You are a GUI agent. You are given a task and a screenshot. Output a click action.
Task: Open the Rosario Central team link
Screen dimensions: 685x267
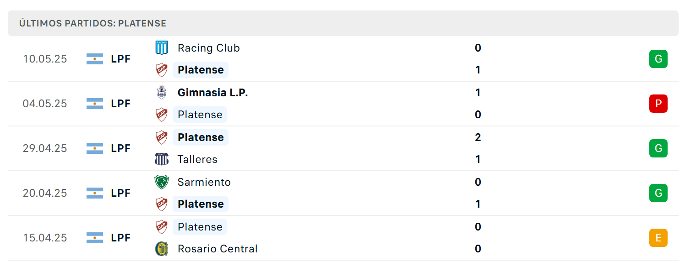pyautogui.click(x=217, y=249)
